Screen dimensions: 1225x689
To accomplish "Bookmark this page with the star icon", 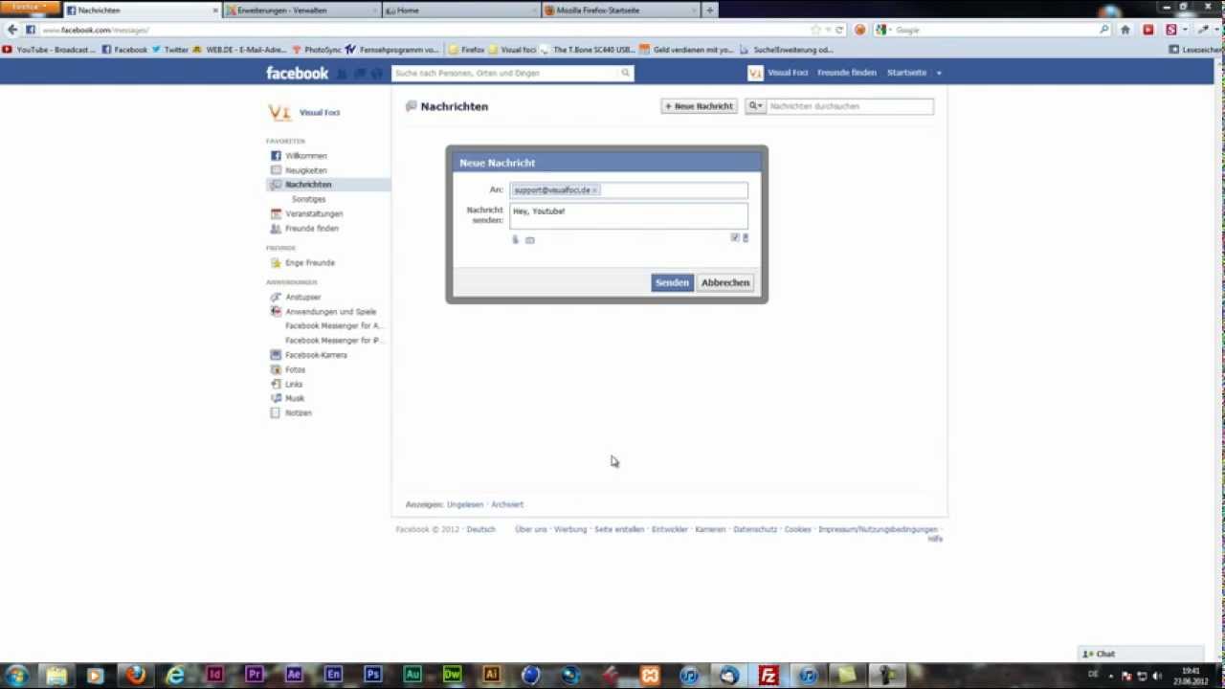I will (815, 30).
